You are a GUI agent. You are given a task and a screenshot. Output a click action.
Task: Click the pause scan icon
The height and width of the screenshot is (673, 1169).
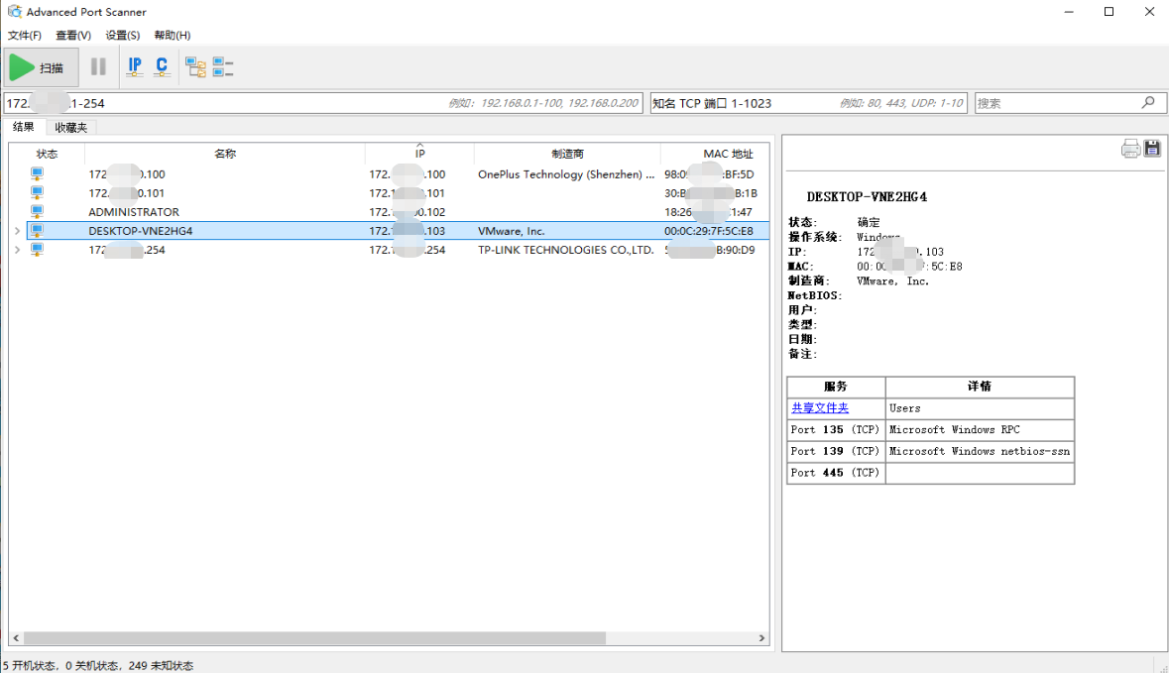pos(98,67)
